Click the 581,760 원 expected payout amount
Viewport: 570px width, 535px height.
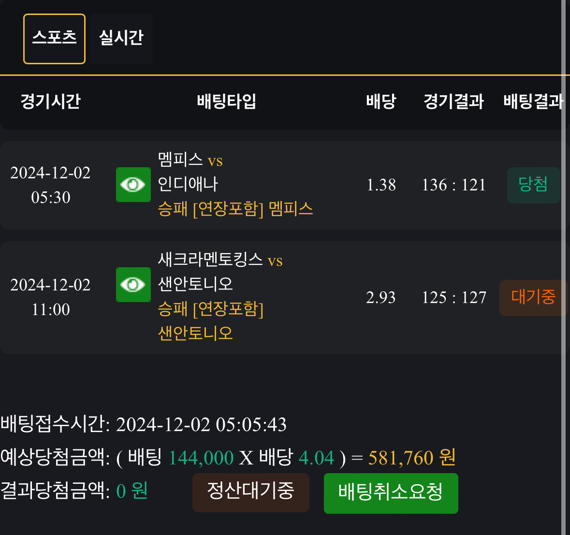[x=412, y=458]
